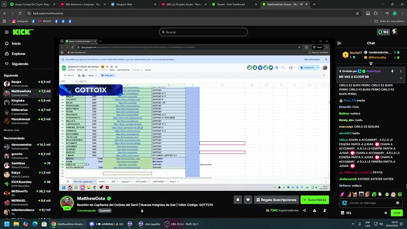Open the chat shop 183 points icon
This screenshot has height=229, width=407.
tap(346, 213)
